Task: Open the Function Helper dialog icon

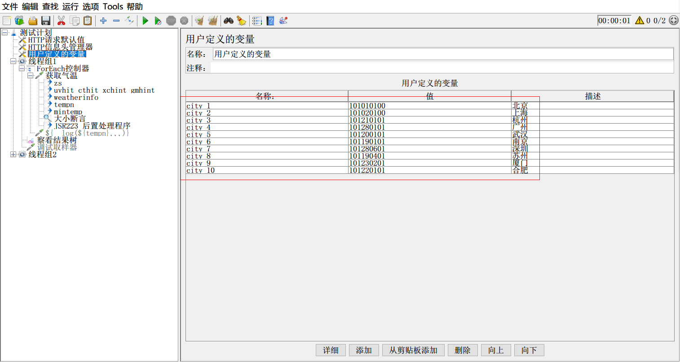Action: pos(257,21)
